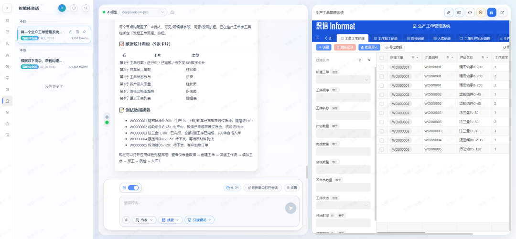This screenshot has height=239, width=516.
Task: Open the 根据以下需求，帮我构建 conversation
Action: (x=54, y=63)
